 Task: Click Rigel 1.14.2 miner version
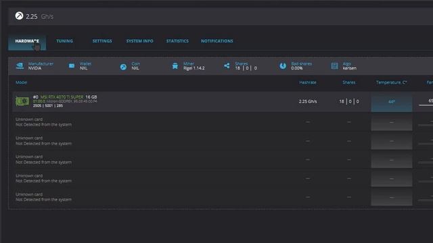tap(194, 68)
